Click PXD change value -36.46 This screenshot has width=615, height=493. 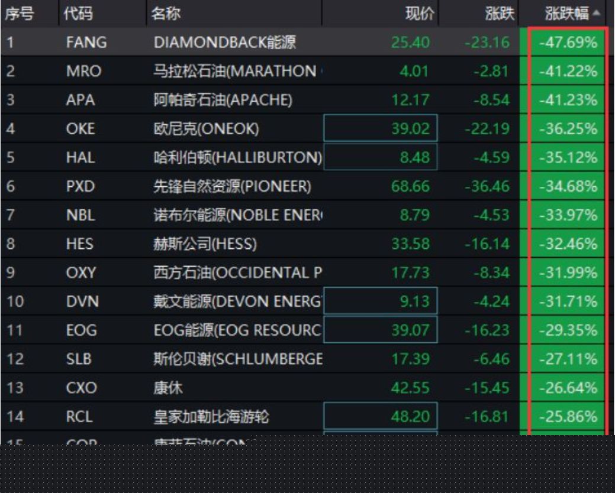point(487,186)
